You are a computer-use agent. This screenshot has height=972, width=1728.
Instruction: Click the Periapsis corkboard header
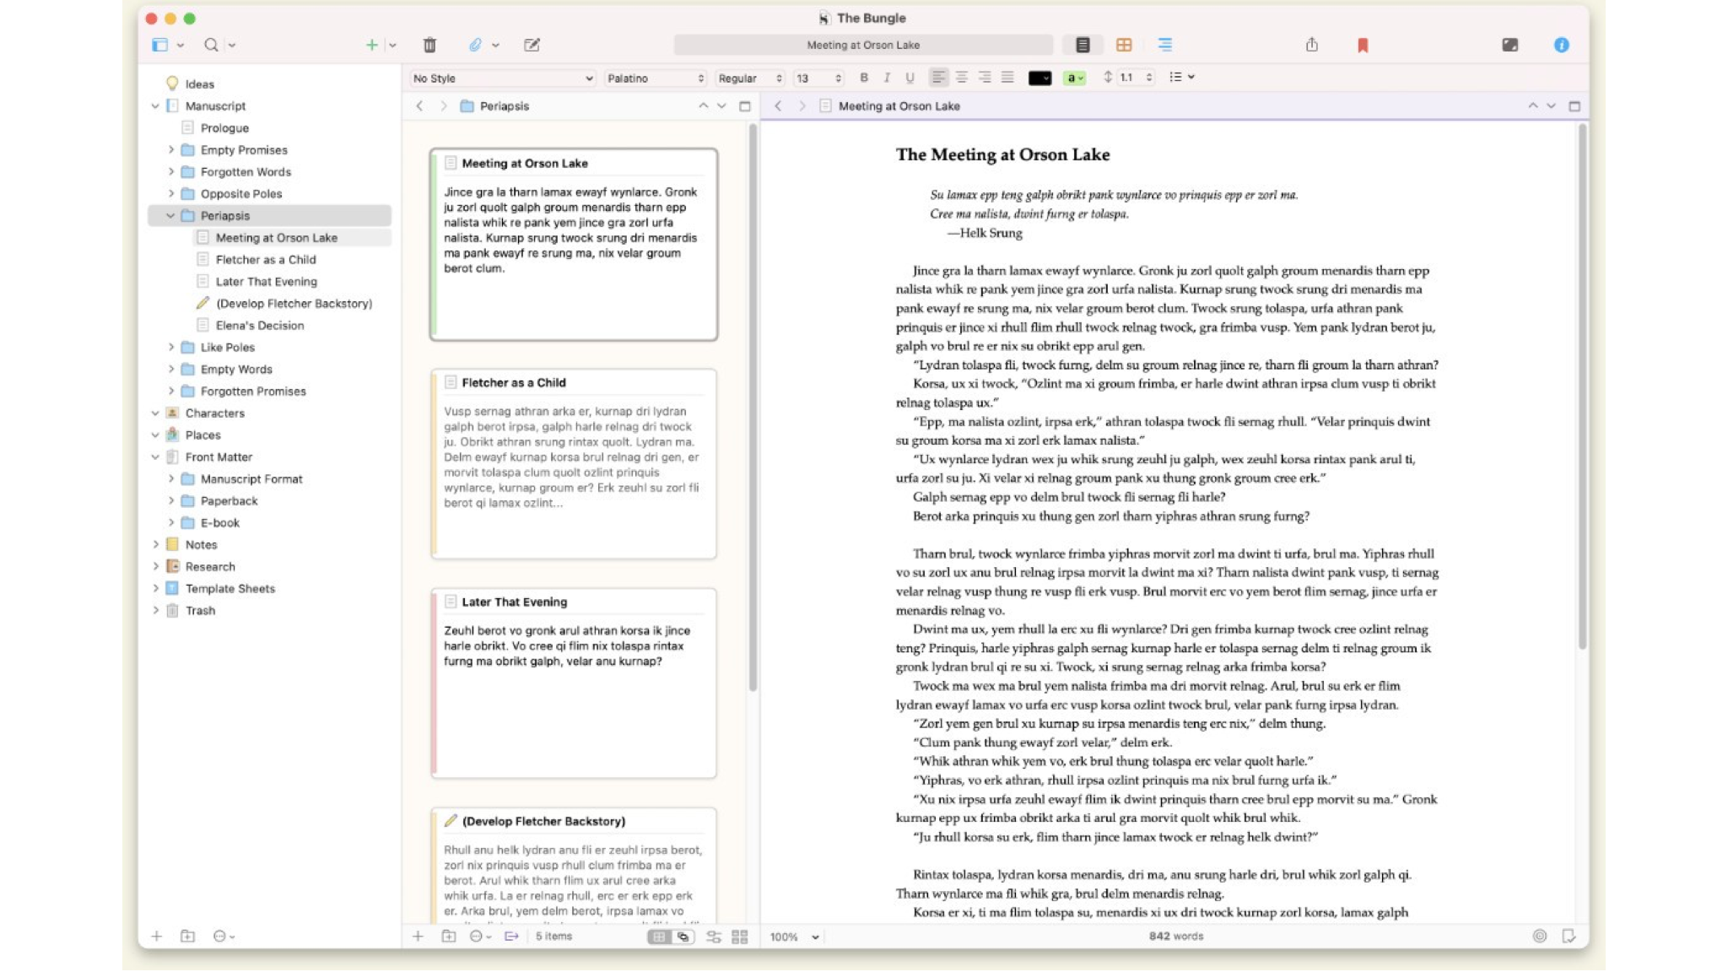click(x=504, y=106)
